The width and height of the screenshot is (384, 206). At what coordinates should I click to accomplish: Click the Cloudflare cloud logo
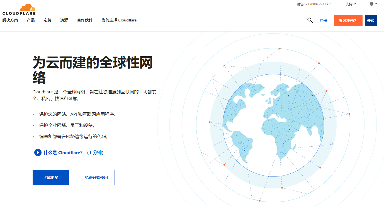[19, 9]
